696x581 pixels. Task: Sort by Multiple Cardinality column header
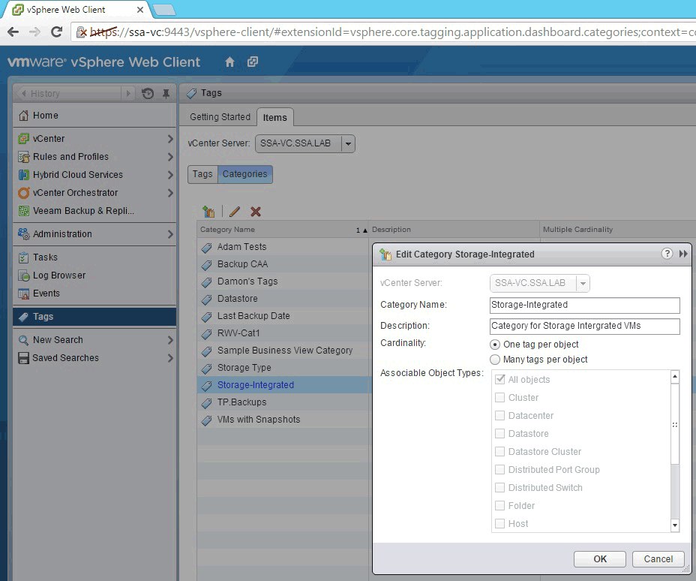(618, 229)
